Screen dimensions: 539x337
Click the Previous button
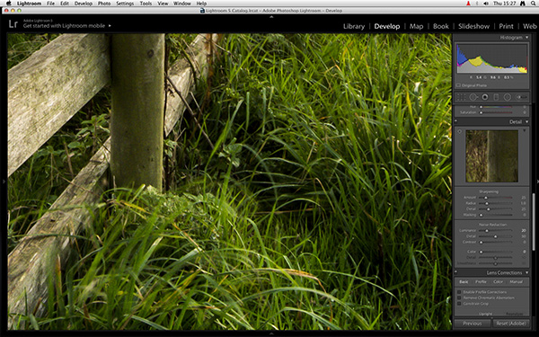click(473, 324)
